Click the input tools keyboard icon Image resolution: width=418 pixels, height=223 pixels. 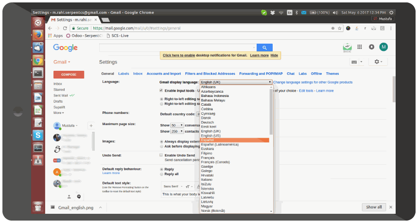pos(354,62)
